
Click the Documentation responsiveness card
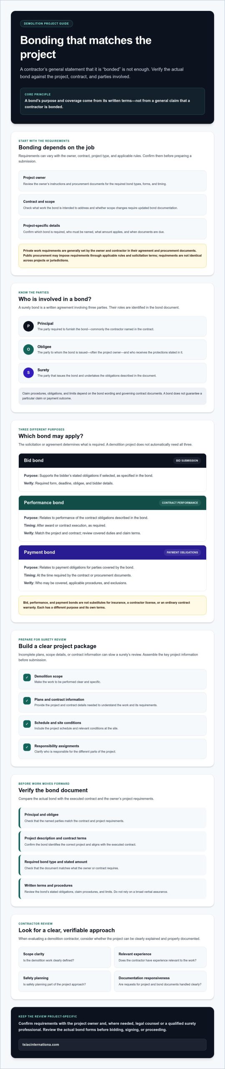[160, 981]
